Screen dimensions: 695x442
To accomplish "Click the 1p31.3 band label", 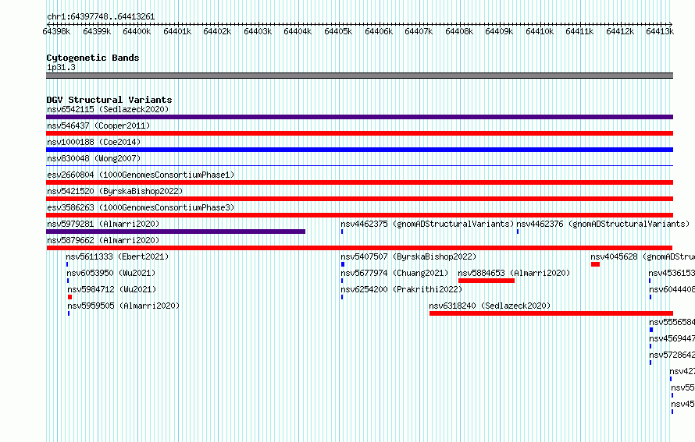I will (61, 67).
